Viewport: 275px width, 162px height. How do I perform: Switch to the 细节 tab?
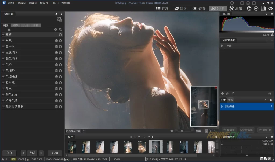pos(16,25)
